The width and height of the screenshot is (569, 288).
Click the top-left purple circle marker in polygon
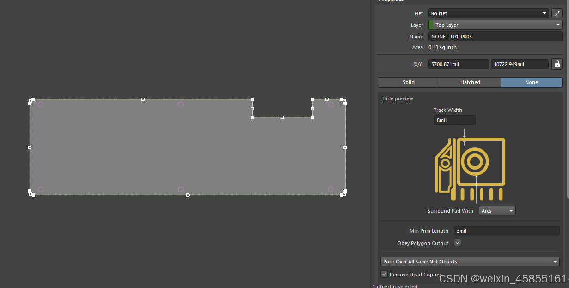point(41,104)
